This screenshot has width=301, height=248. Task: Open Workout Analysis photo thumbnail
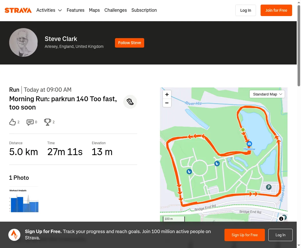pos(24,200)
